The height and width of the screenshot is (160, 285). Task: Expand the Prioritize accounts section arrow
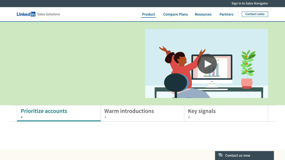coord(22,117)
